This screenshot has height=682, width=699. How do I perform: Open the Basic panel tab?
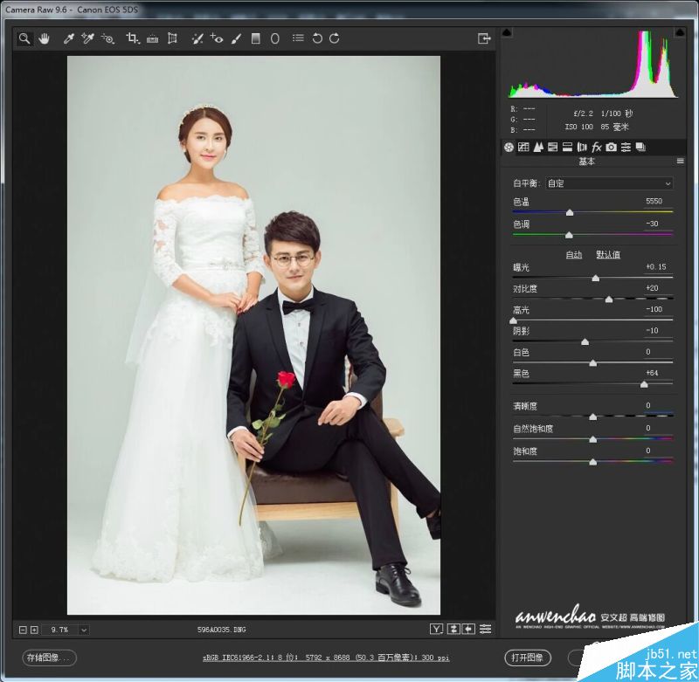509,147
